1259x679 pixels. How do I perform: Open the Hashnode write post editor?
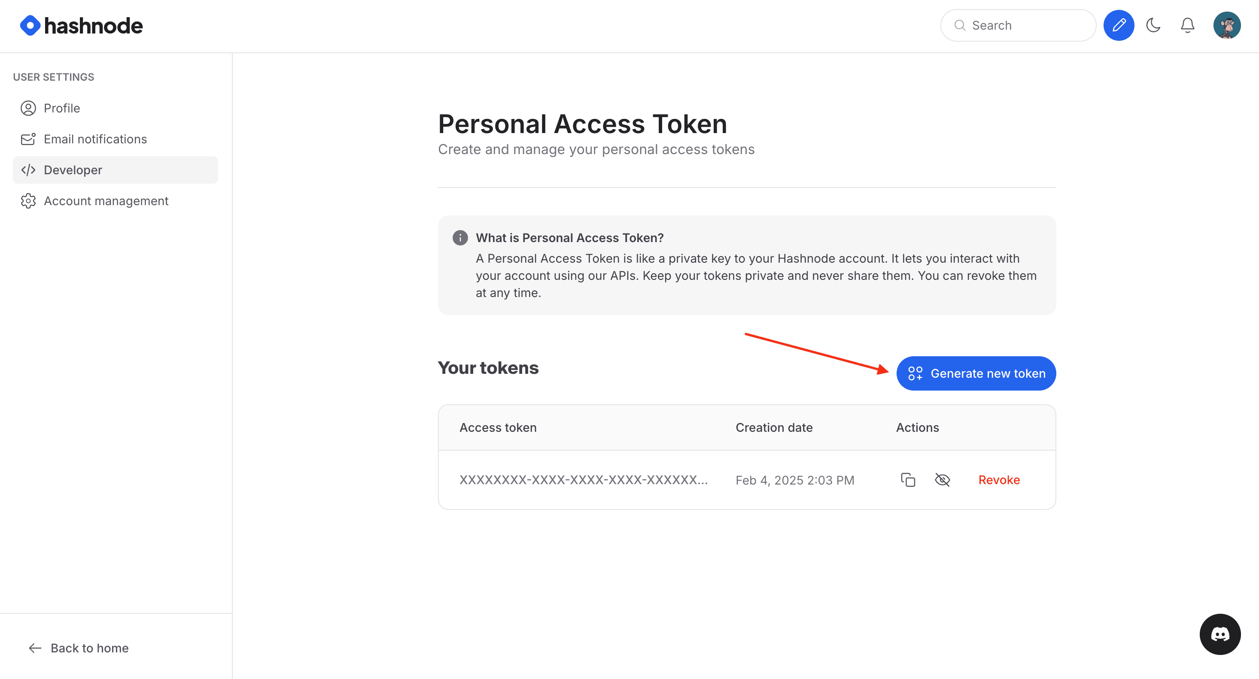tap(1119, 25)
